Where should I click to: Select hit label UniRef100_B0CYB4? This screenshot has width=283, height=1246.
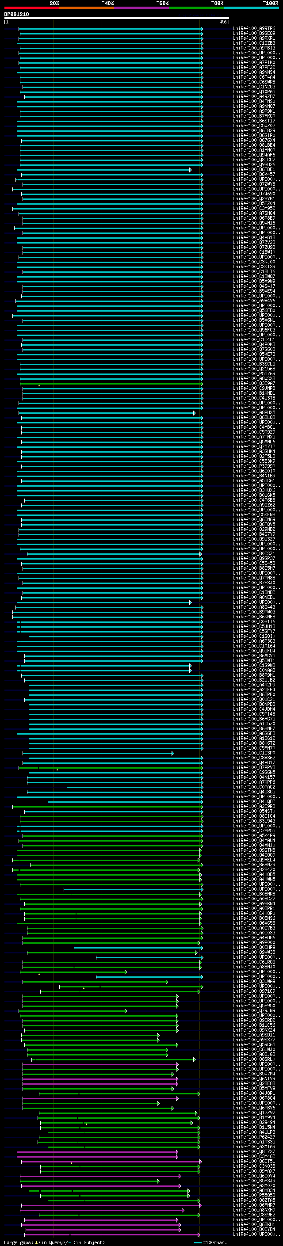[x=254, y=1230]
